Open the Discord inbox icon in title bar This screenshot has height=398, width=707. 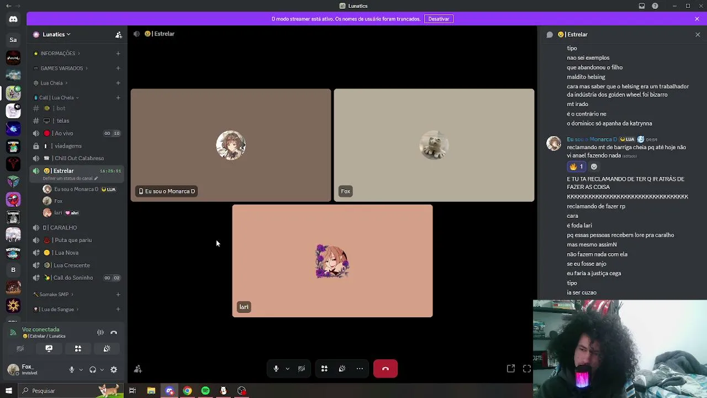(x=642, y=6)
